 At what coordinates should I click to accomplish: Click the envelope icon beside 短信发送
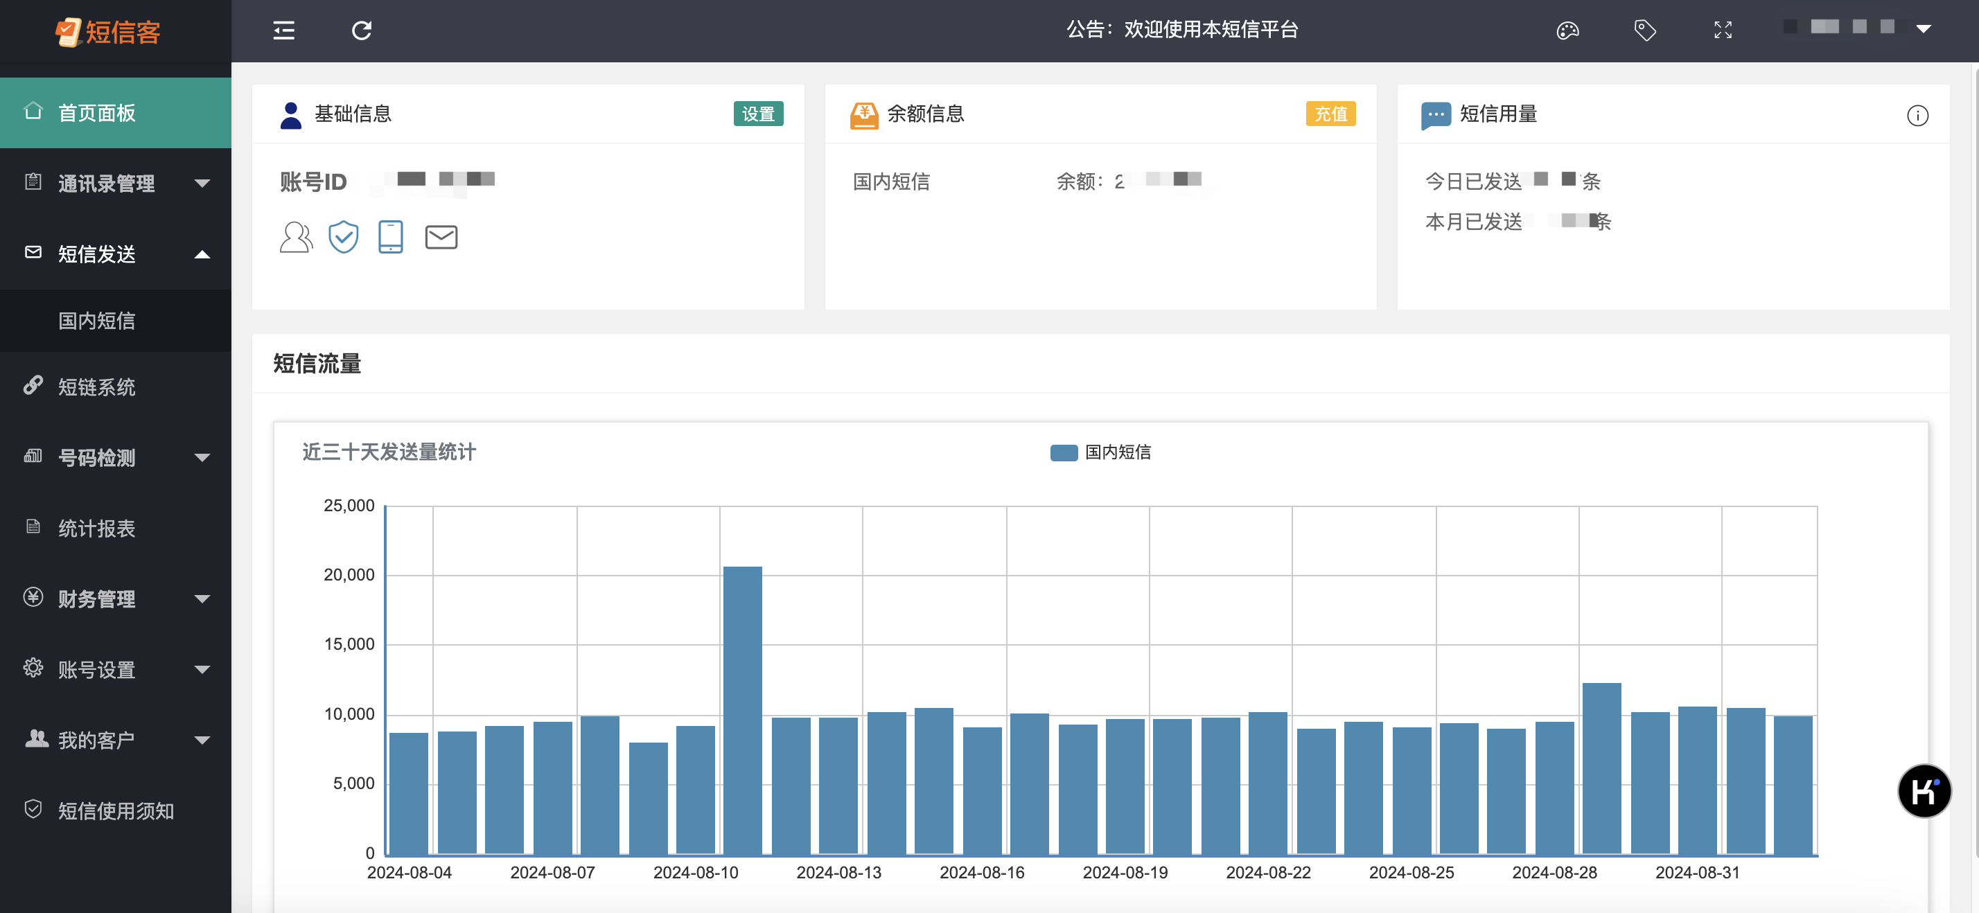(33, 253)
